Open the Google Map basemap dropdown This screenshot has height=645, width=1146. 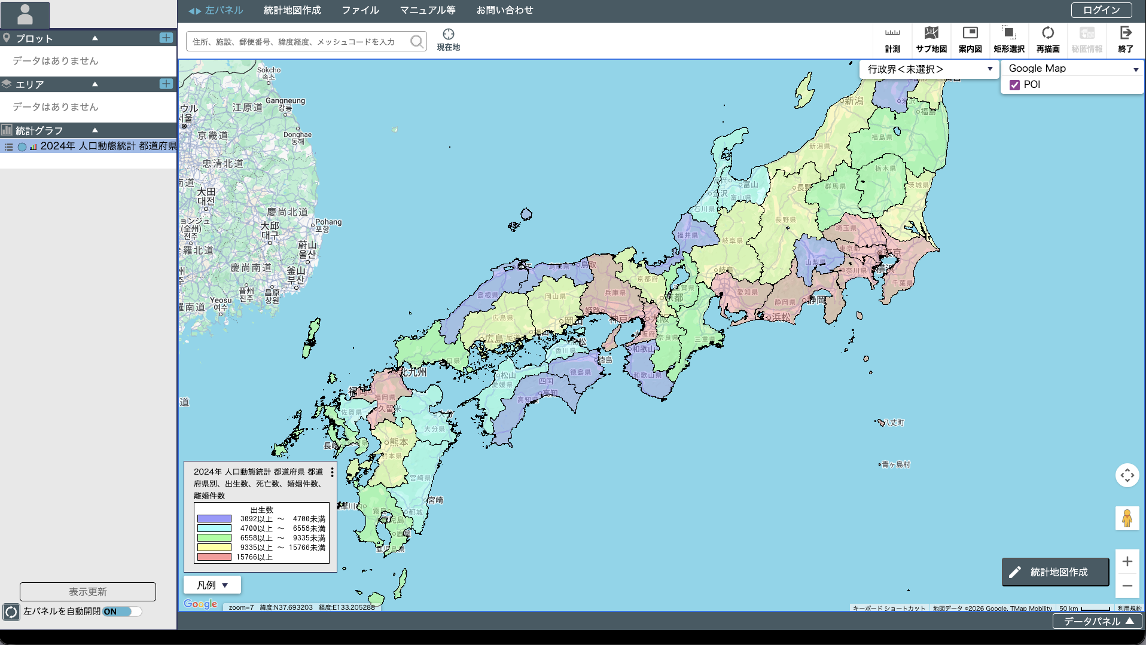coord(1072,69)
